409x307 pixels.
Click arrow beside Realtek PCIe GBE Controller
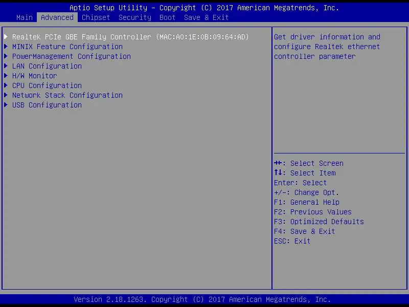point(6,36)
